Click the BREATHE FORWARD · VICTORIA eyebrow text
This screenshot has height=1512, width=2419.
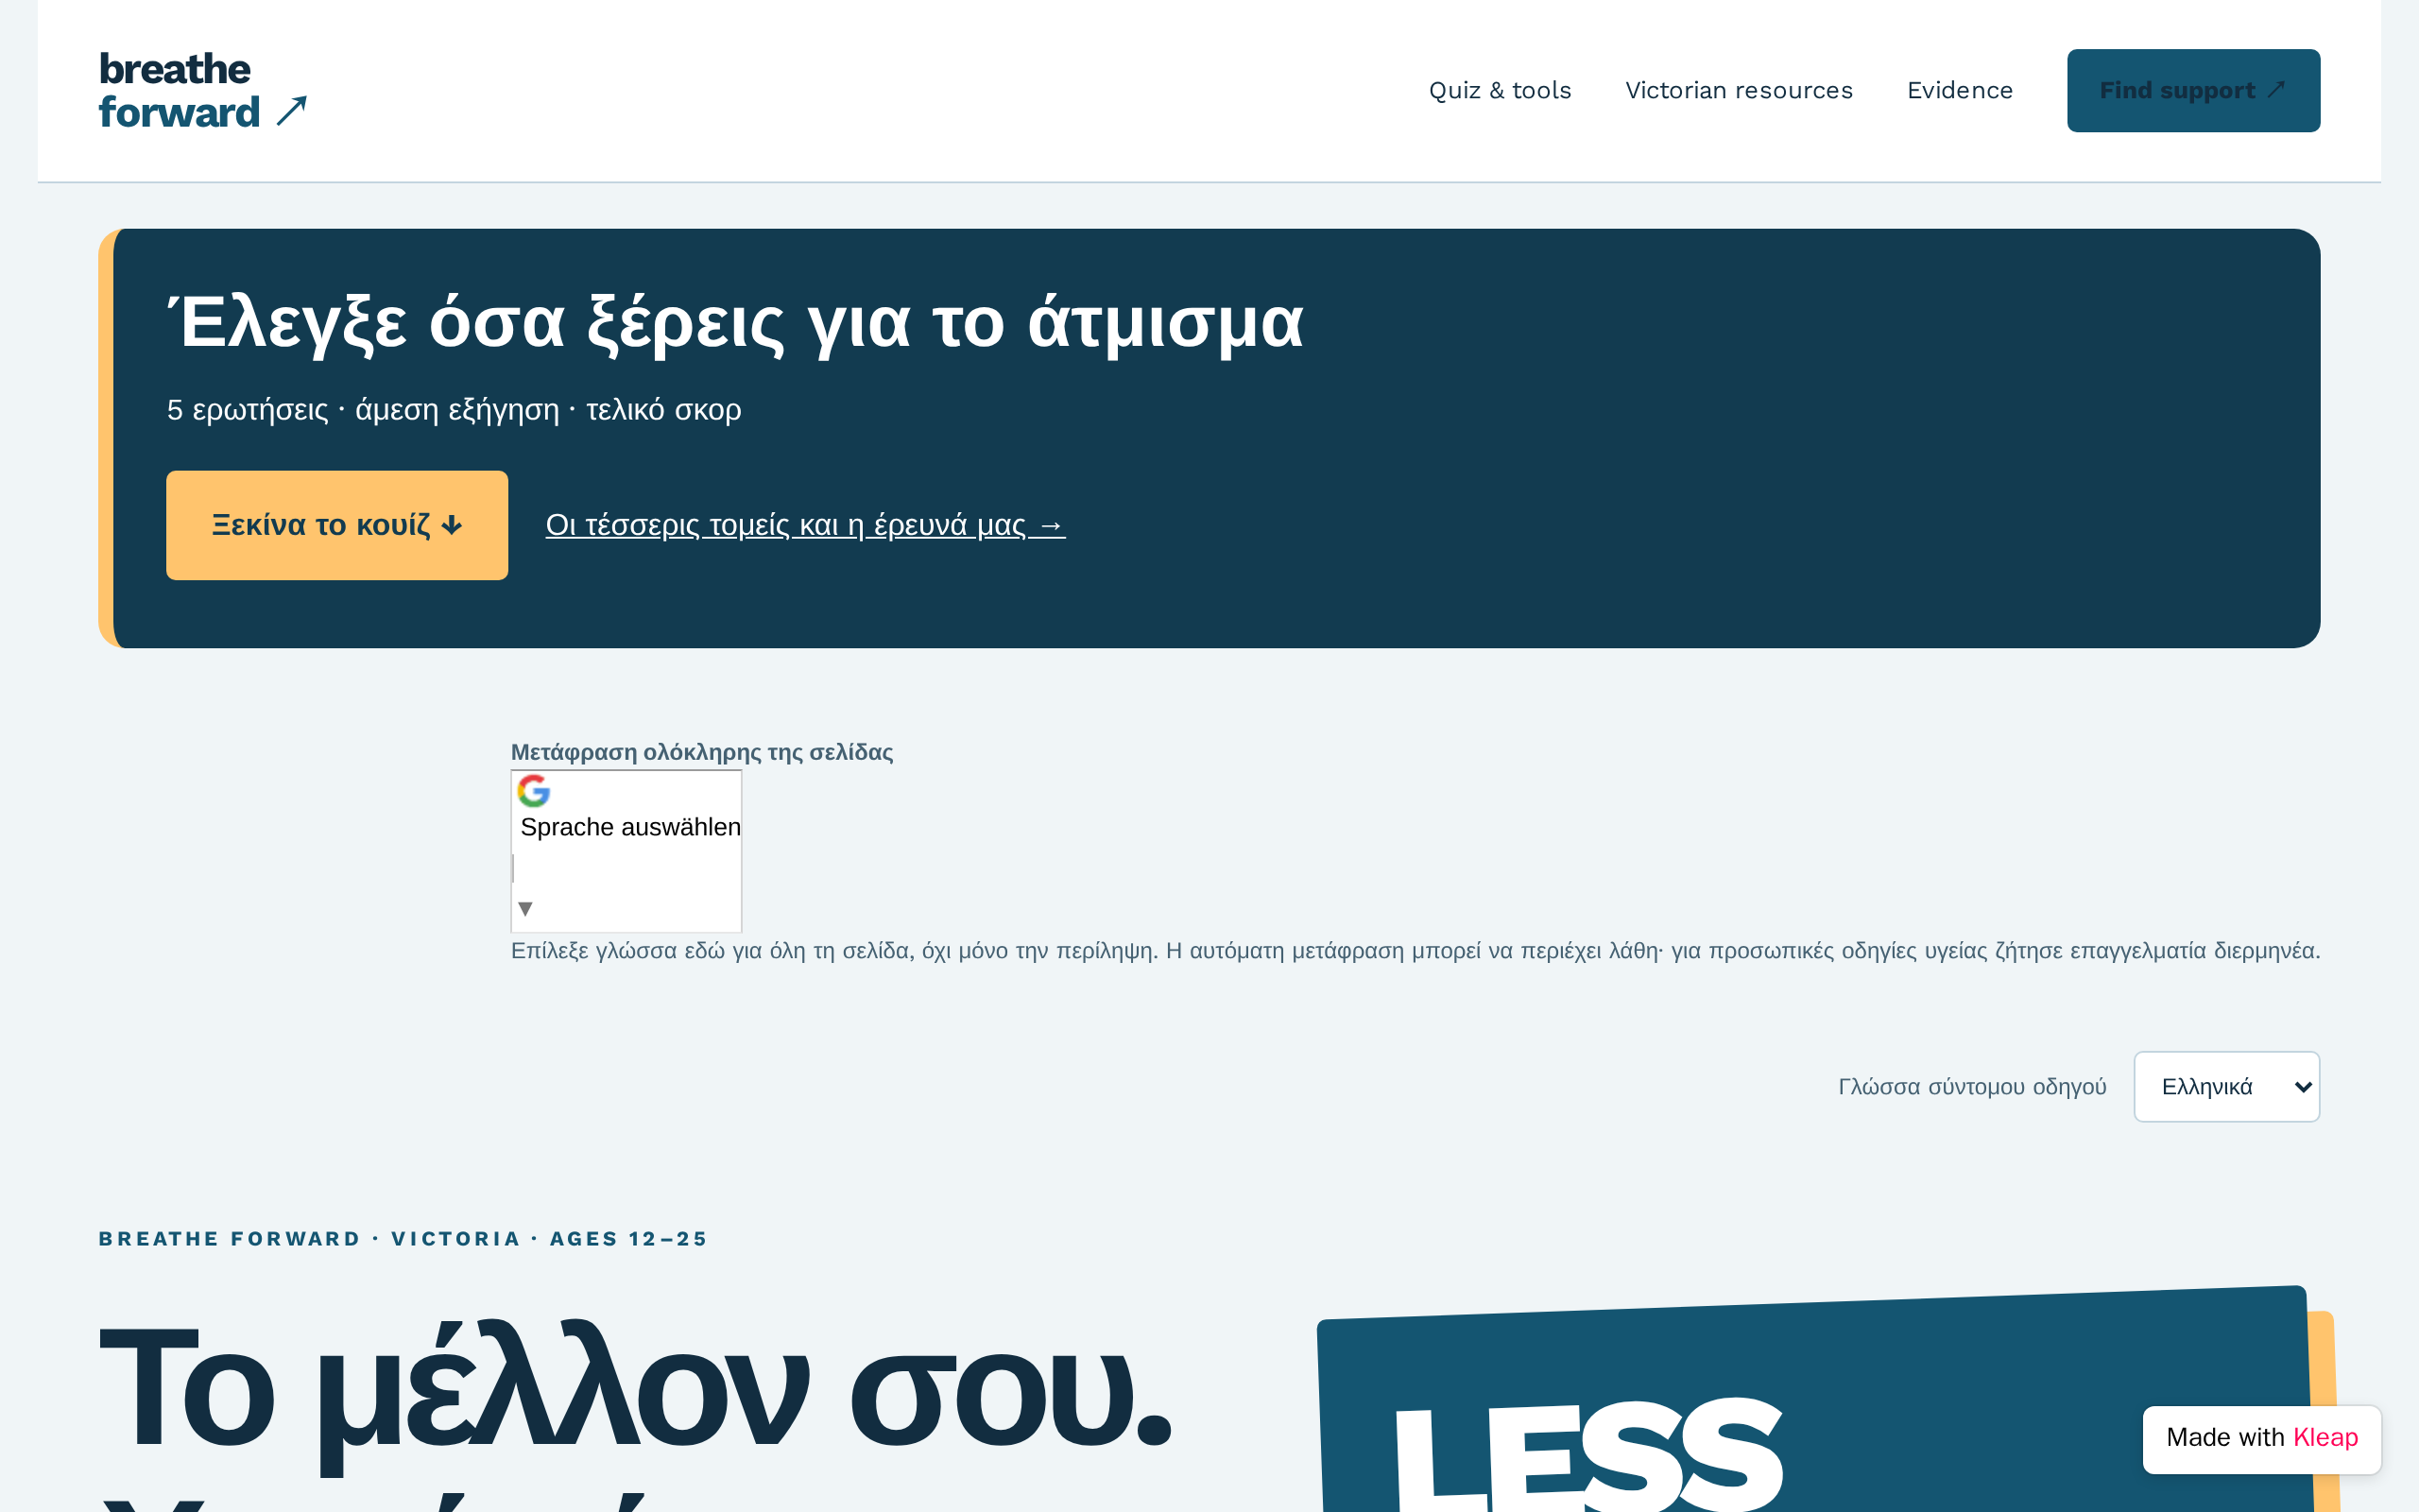pos(403,1238)
